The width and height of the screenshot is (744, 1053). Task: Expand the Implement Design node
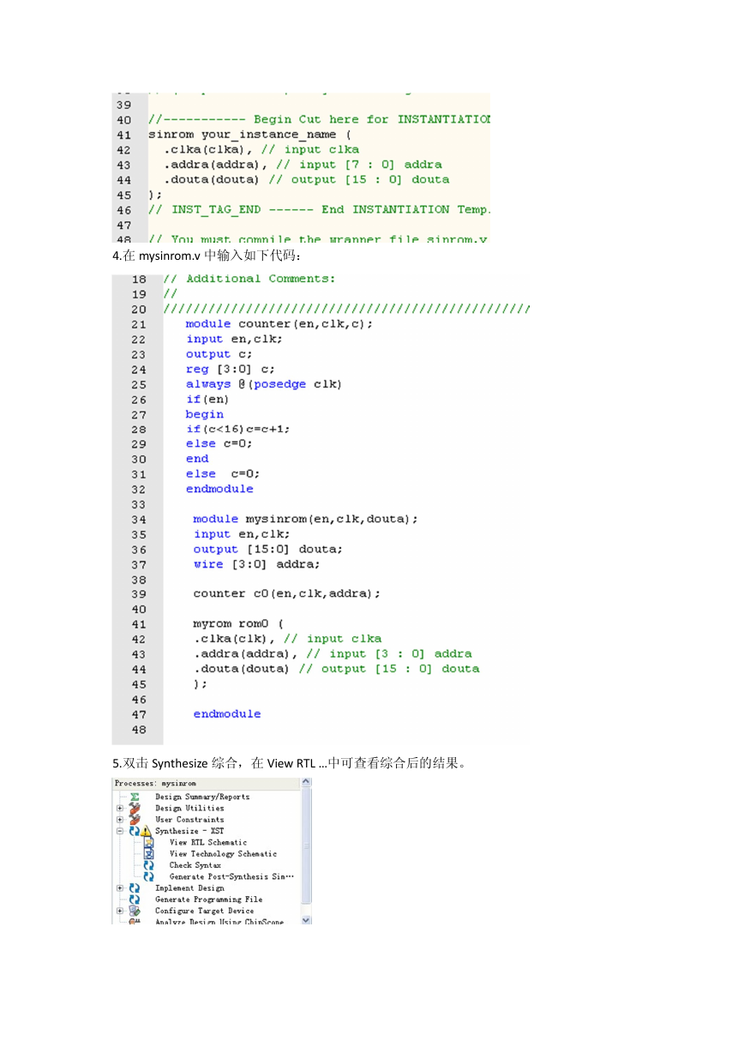(119, 888)
